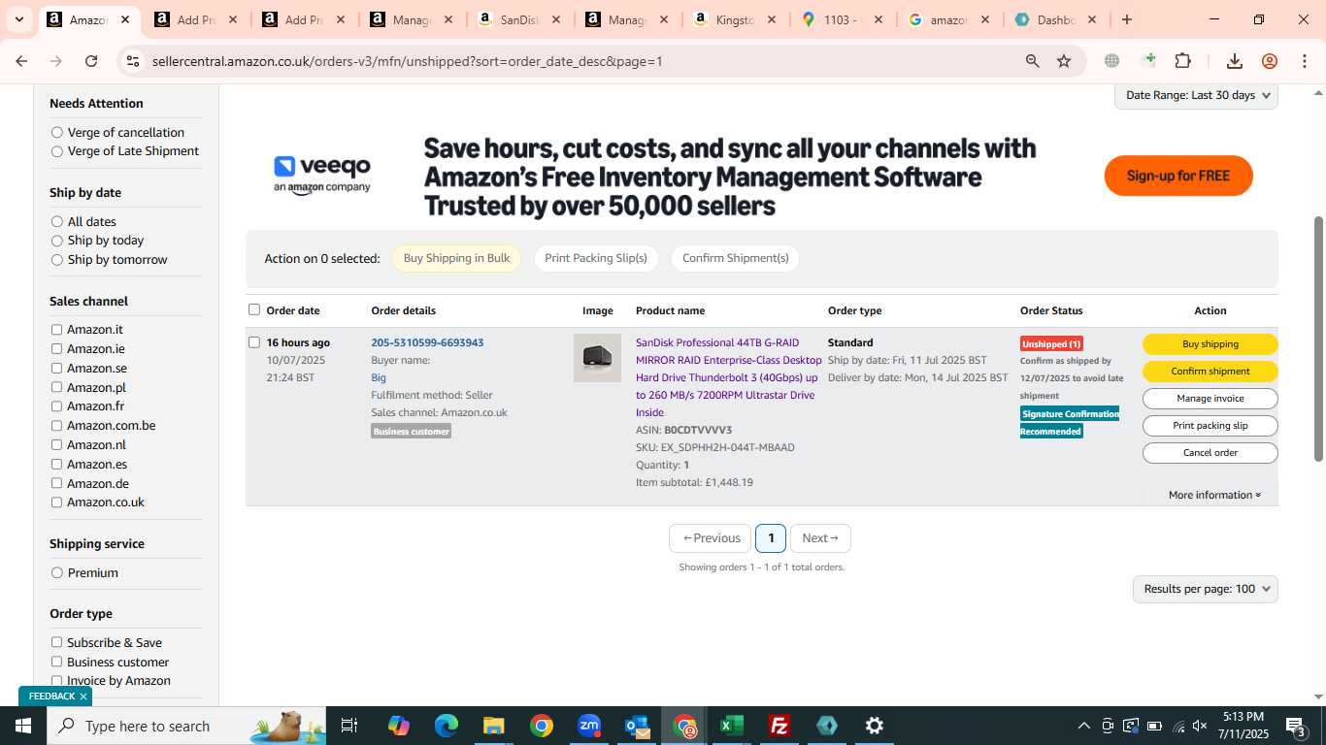Show hidden system tray icons
The height and width of the screenshot is (745, 1326).
click(1083, 726)
